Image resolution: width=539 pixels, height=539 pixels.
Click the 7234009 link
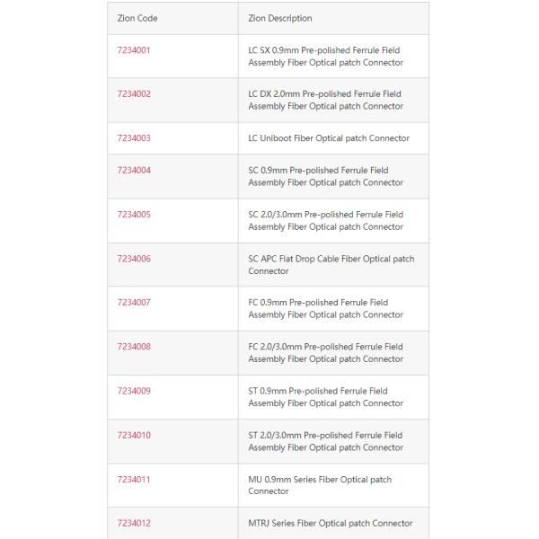point(134,391)
